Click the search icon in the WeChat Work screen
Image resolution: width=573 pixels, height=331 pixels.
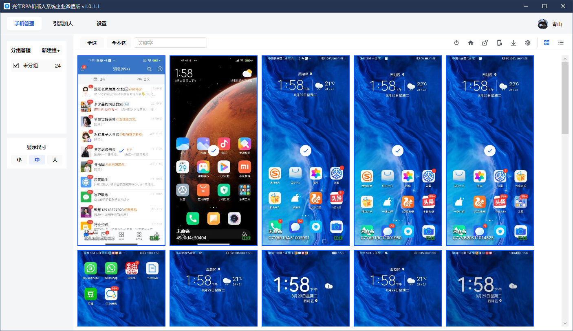point(150,69)
